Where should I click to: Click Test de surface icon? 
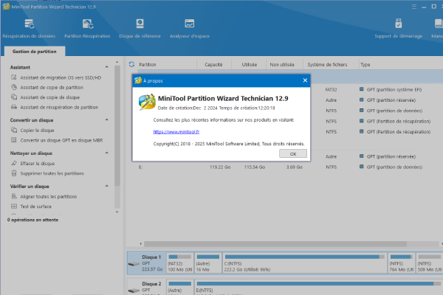coord(14,206)
